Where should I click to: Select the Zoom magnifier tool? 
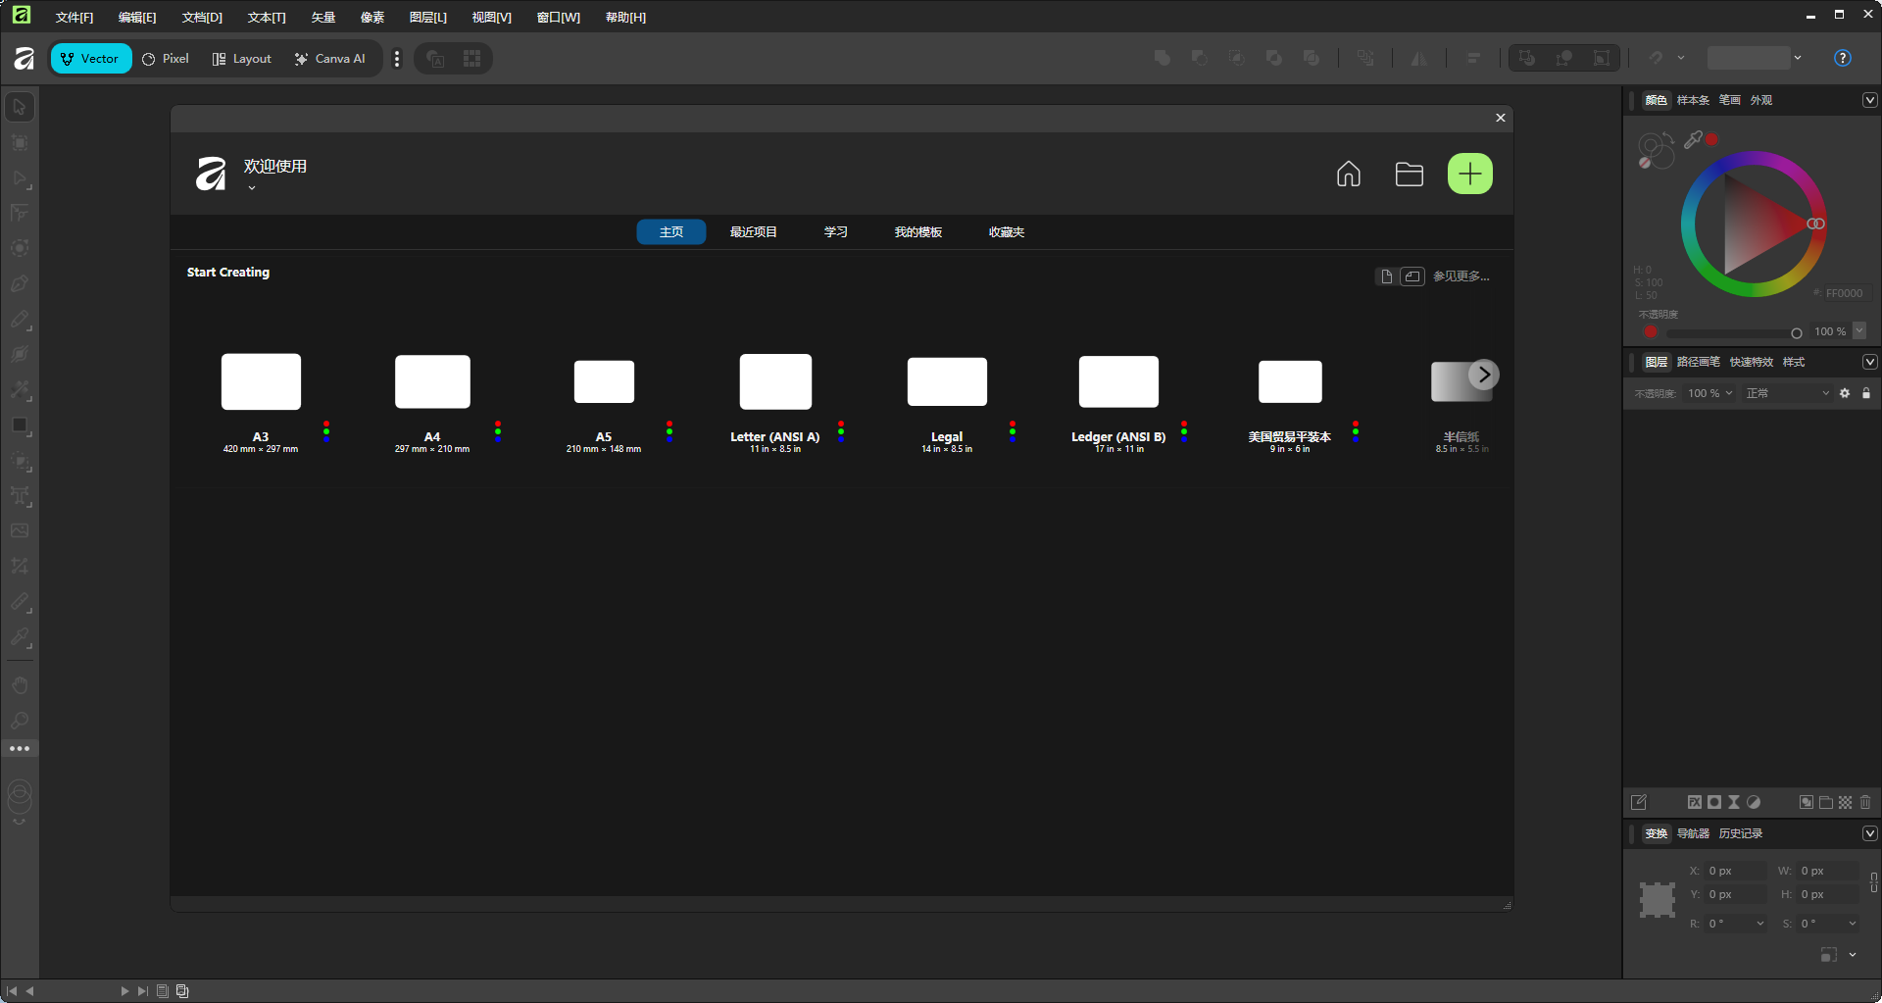[20, 721]
